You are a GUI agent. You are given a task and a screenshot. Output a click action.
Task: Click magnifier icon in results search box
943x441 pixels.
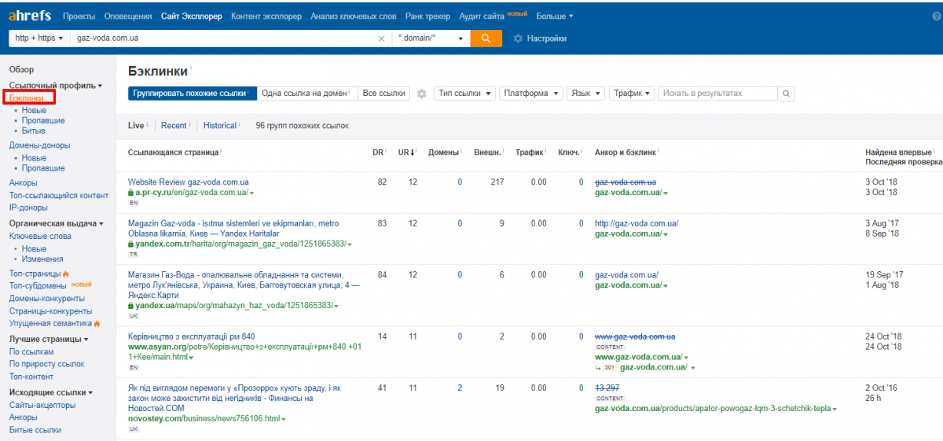786,94
